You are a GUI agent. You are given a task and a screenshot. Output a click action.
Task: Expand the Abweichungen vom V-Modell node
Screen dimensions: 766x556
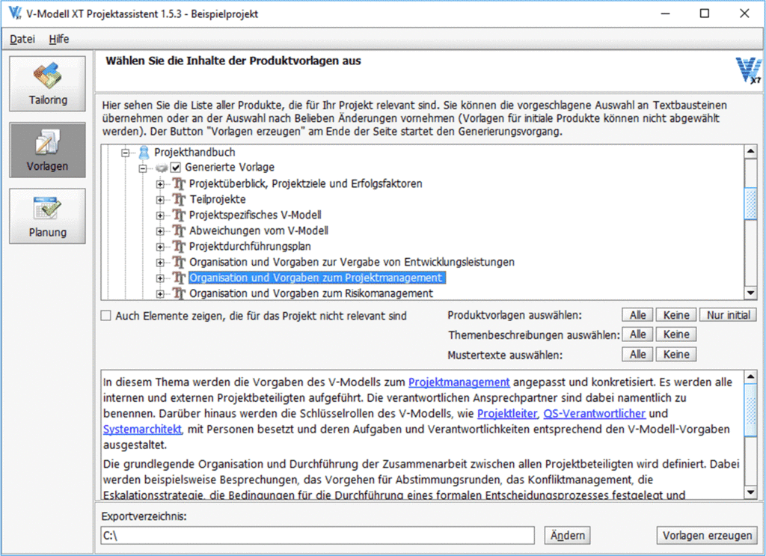coord(160,231)
